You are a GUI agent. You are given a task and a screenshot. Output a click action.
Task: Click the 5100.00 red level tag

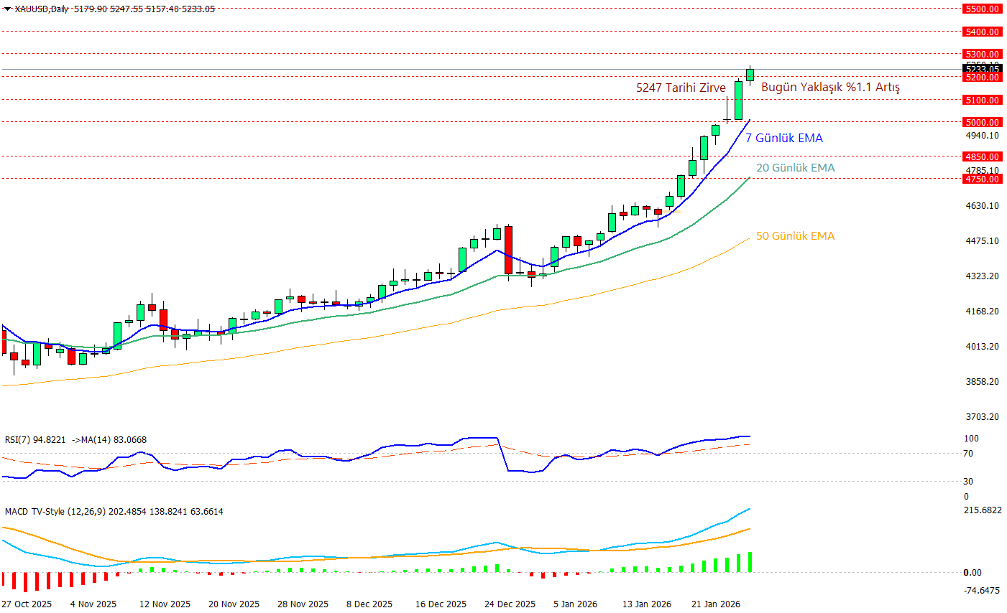[x=982, y=100]
